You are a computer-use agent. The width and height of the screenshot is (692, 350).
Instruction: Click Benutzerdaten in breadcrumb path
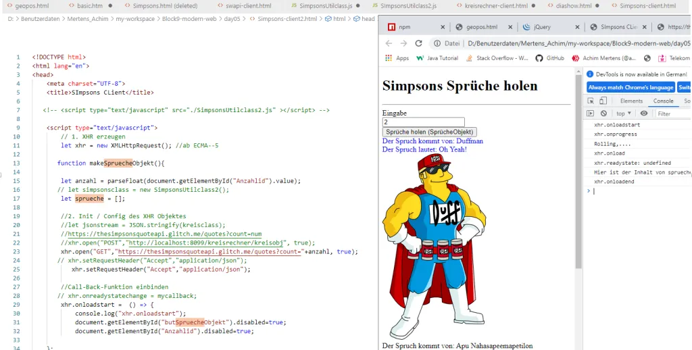point(40,19)
